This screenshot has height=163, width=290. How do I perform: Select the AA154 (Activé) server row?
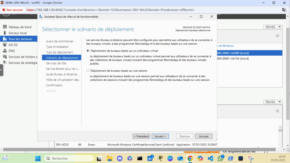tap(250, 59)
